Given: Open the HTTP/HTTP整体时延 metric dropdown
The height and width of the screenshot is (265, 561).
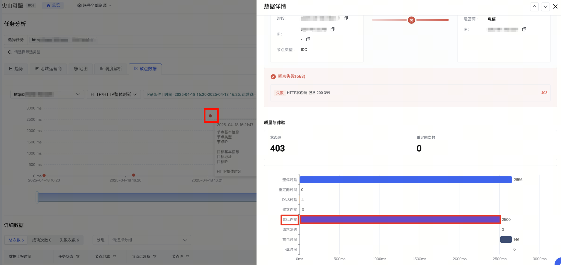Looking at the screenshot, I should click(x=113, y=94).
